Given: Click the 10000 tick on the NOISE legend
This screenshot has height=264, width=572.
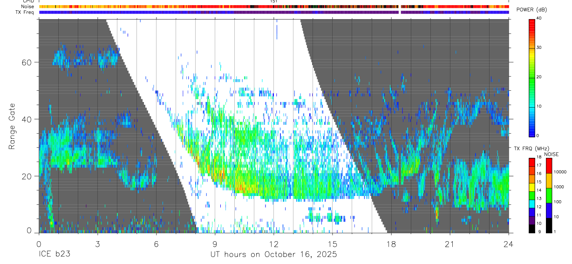Looking at the screenshot, I should 560,172.
